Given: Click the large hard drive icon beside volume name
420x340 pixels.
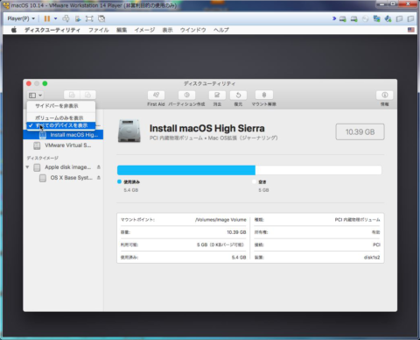Looking at the screenshot, I should click(129, 131).
